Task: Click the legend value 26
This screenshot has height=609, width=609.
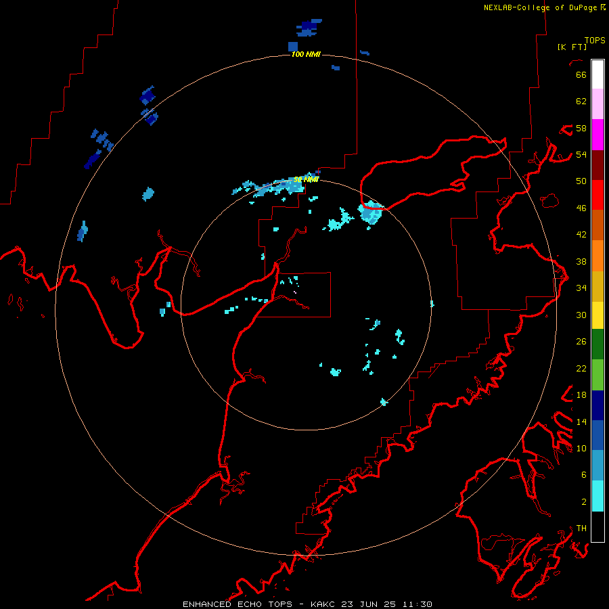Action: (581, 342)
